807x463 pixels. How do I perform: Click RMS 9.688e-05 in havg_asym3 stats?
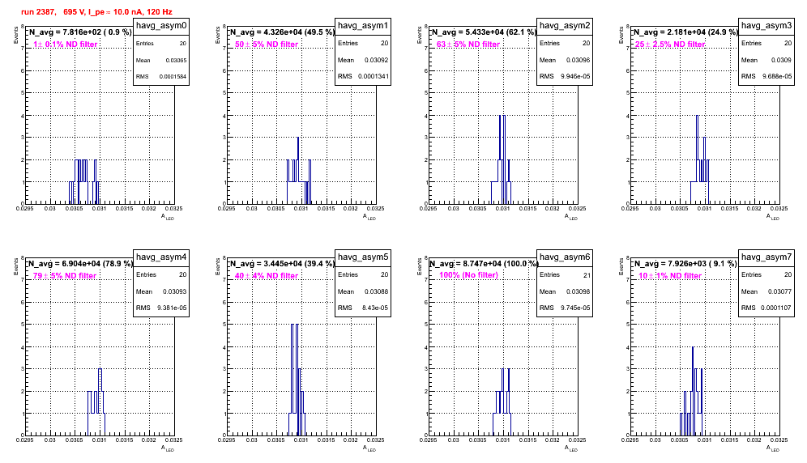click(x=766, y=77)
